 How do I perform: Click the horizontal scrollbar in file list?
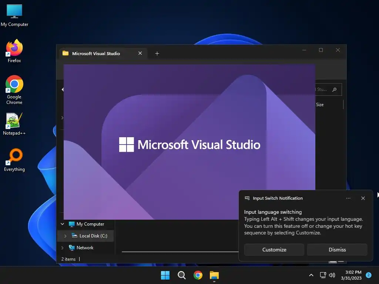point(180,251)
